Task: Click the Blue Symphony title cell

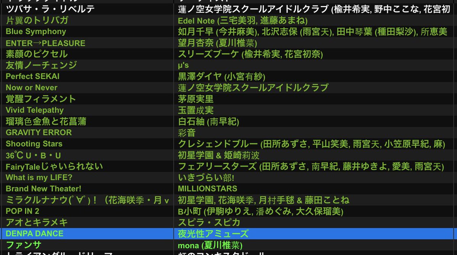Action: pos(36,32)
